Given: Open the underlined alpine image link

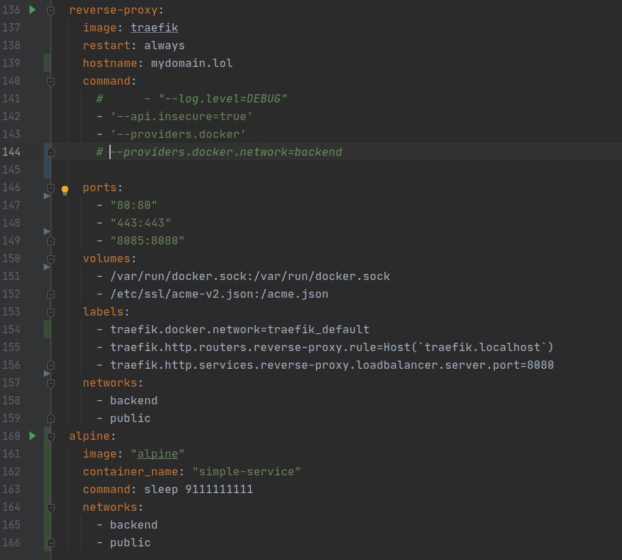Looking at the screenshot, I should tap(157, 453).
